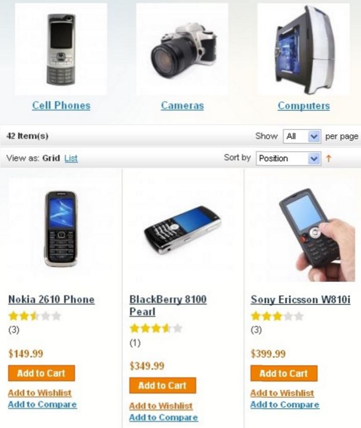The height and width of the screenshot is (428, 361).
Task: Add BlackBerry 8100 Pearl to cart
Action: [163, 386]
